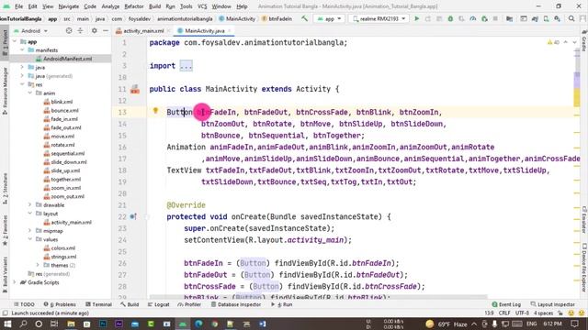The width and height of the screenshot is (588, 330).
Task: Click Sync Project with Gradle Files icon
Action: (535, 18)
